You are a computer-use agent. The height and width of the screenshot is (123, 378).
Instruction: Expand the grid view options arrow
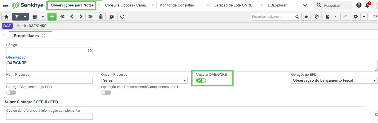coord(43,17)
